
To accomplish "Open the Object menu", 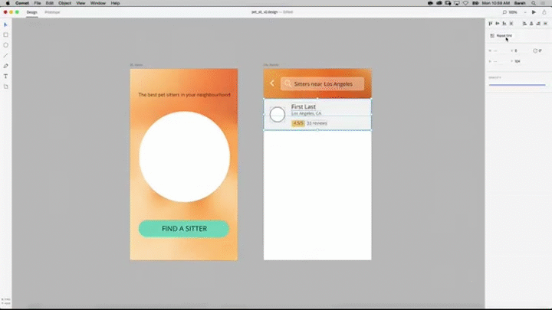I will point(64,3).
